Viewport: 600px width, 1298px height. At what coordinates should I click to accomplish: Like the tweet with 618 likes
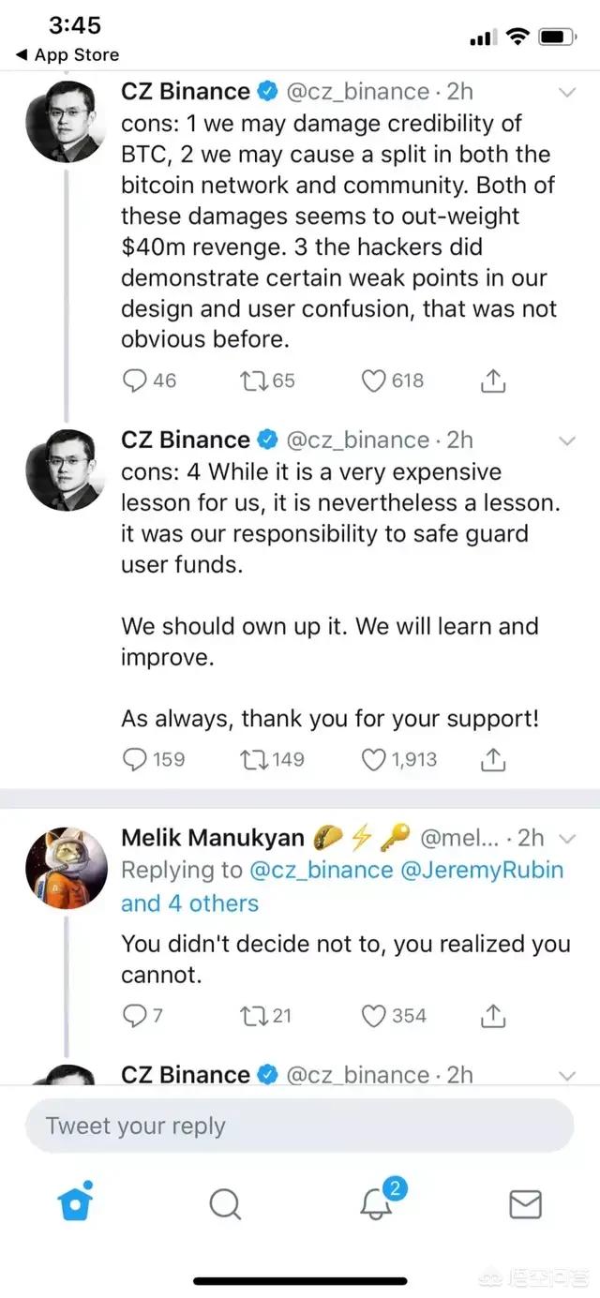(375, 380)
